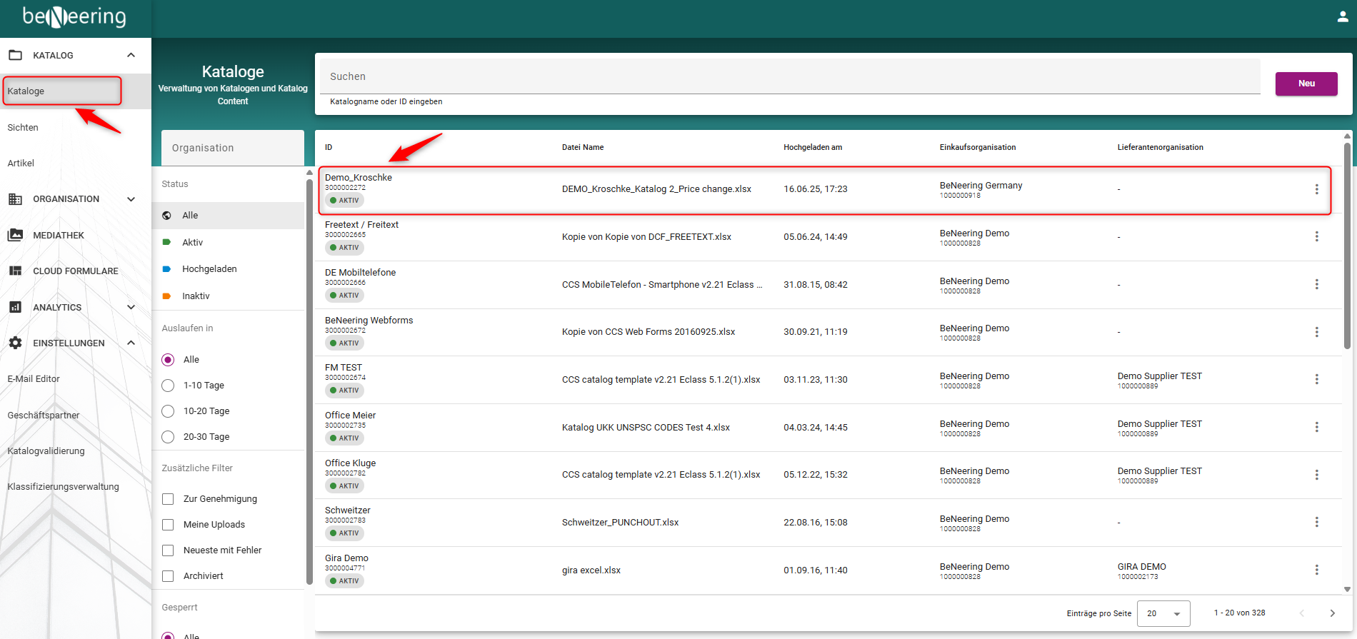
Task: Open the Katalogvalidierung settings link
Action: click(x=46, y=451)
